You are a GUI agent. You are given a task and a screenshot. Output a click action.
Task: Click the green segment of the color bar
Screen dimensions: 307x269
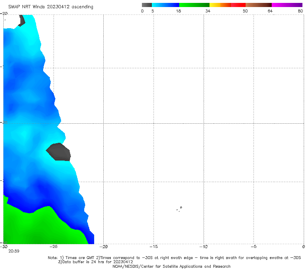point(194,5)
